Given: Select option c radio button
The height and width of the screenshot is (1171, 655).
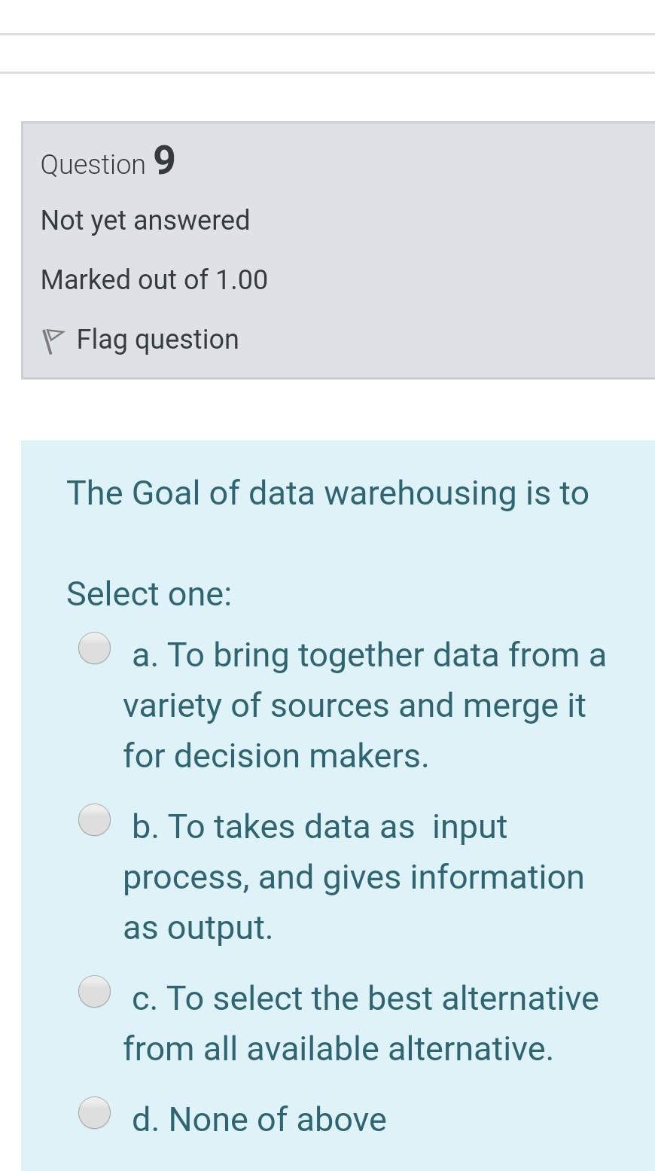Looking at the screenshot, I should [94, 991].
